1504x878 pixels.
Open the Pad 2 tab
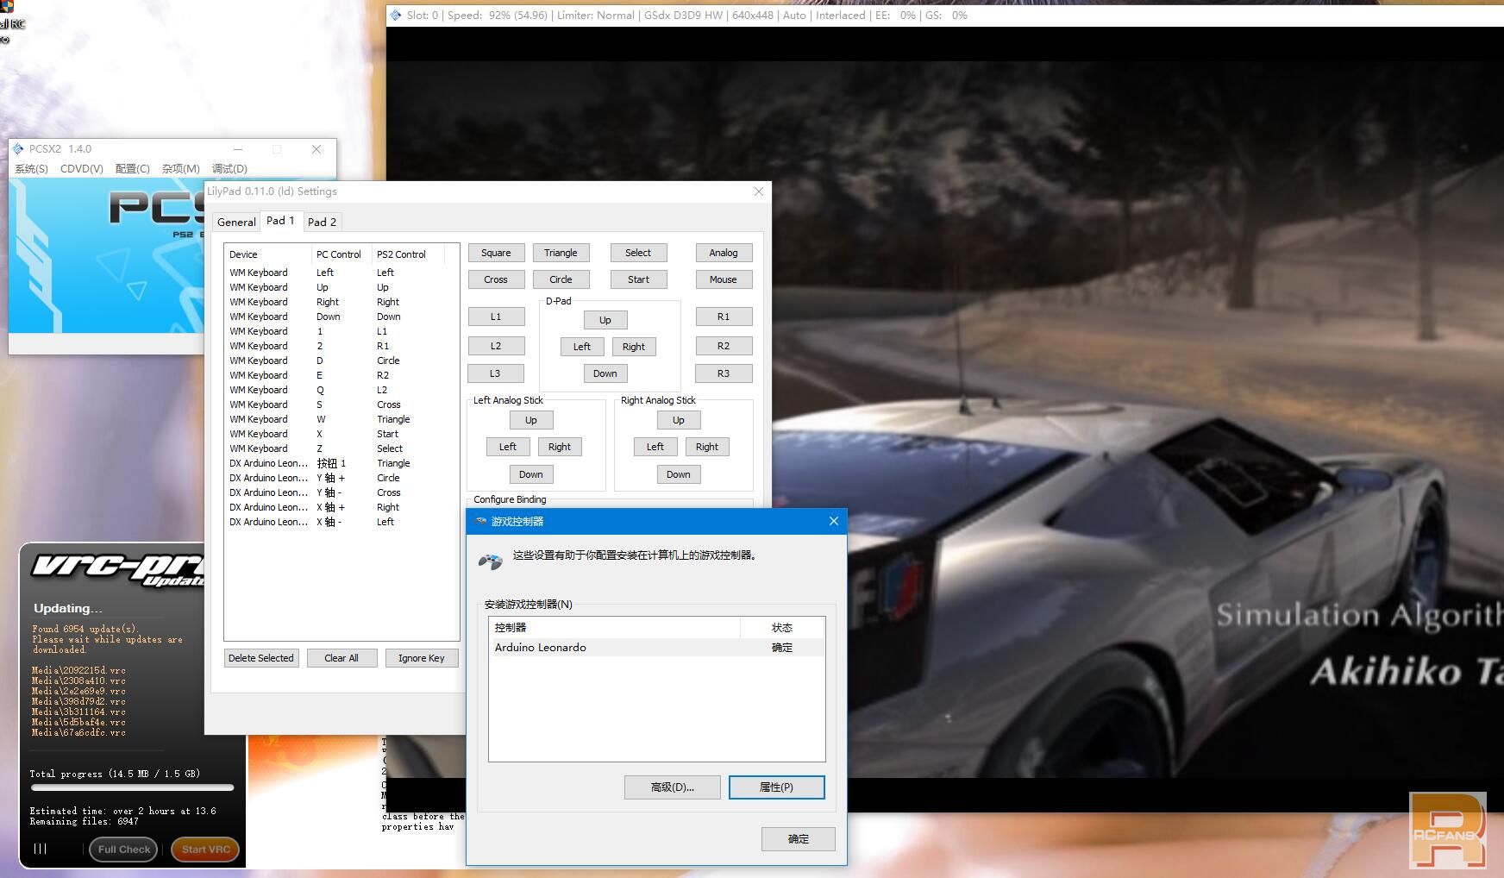322,222
